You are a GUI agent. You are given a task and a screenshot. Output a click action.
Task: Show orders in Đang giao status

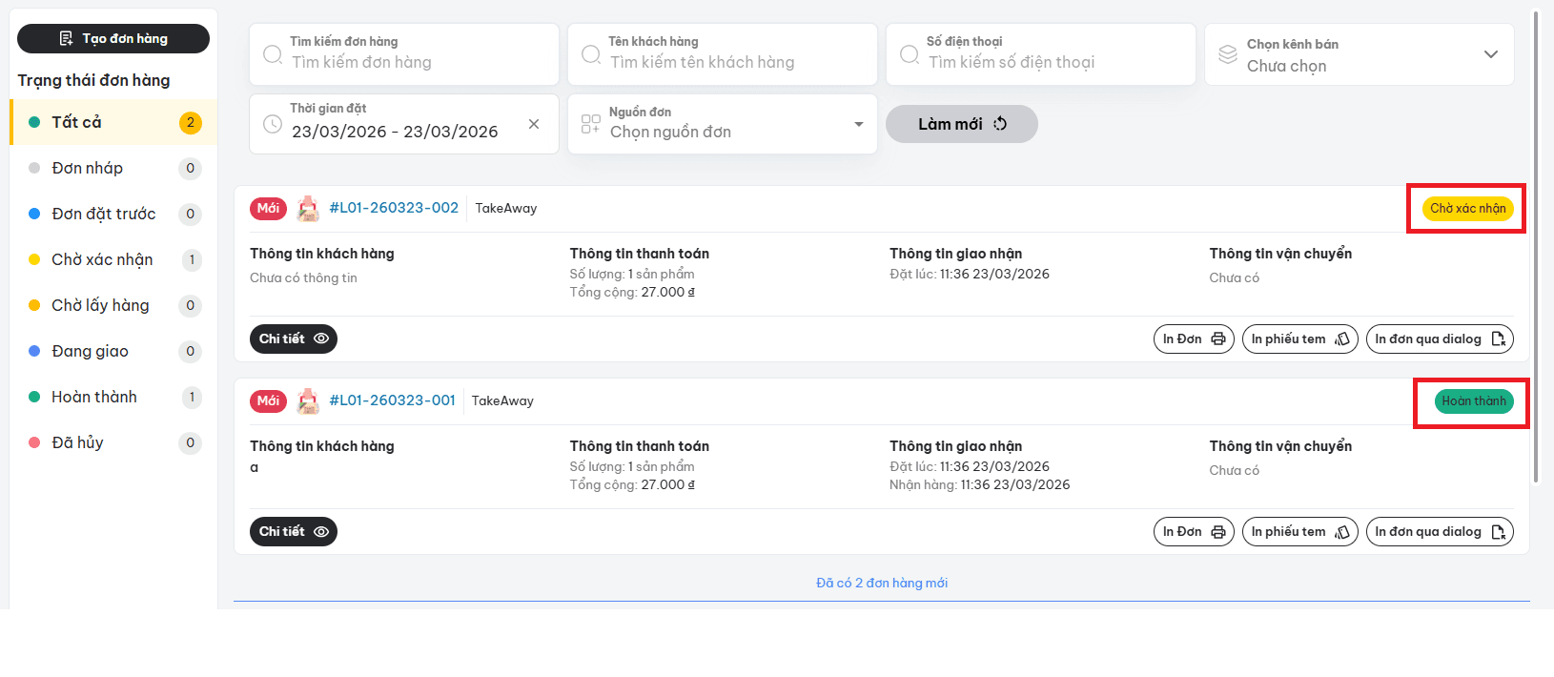coord(113,351)
